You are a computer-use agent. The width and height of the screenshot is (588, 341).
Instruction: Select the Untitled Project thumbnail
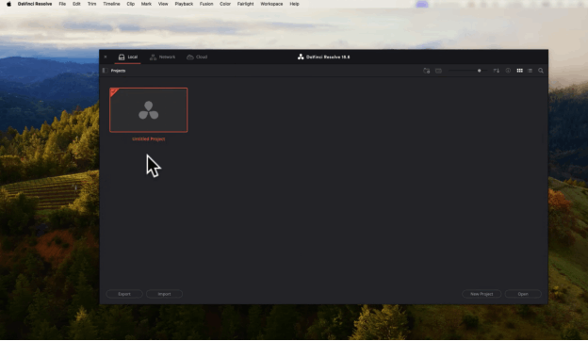[x=149, y=110]
